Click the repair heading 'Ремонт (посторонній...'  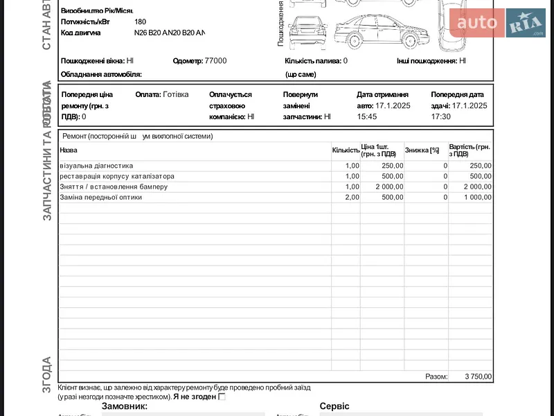click(137, 136)
